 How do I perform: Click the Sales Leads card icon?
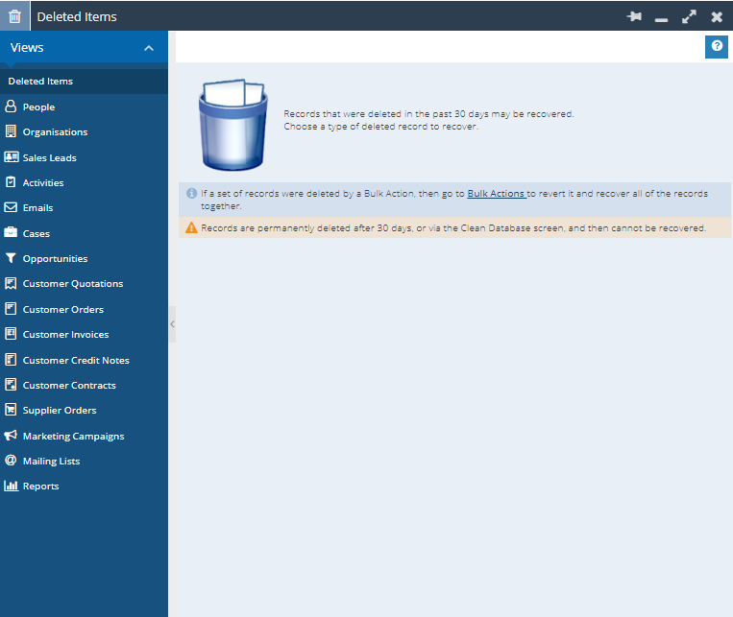point(12,157)
